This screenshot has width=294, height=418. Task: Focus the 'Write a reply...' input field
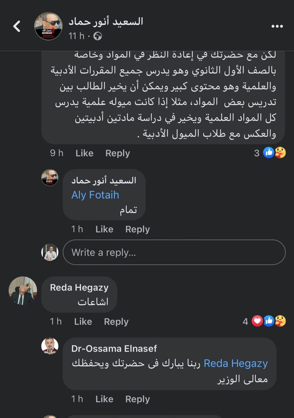tap(174, 252)
